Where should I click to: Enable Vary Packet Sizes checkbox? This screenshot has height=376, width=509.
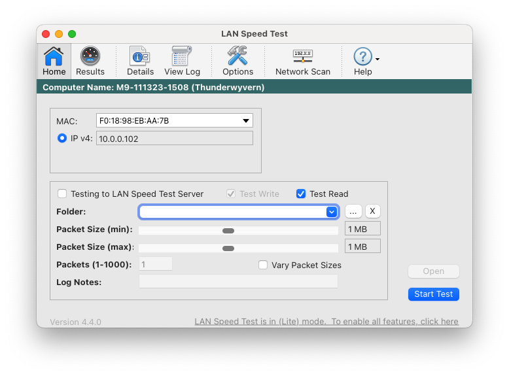click(x=263, y=265)
